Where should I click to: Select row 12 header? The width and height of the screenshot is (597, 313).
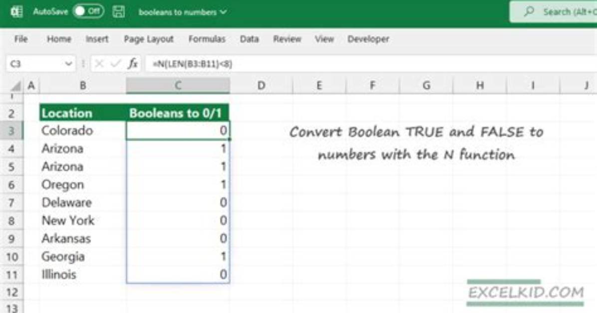tap(11, 293)
